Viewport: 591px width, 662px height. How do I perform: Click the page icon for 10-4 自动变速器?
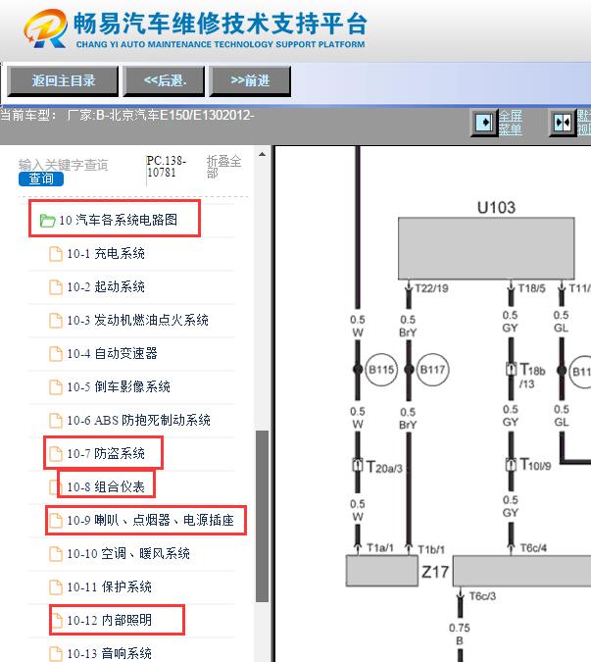pos(56,354)
